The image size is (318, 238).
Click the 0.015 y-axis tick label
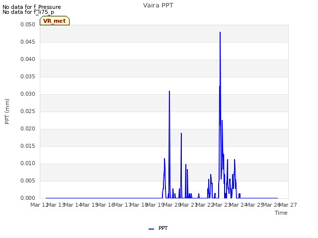[x=28, y=146]
